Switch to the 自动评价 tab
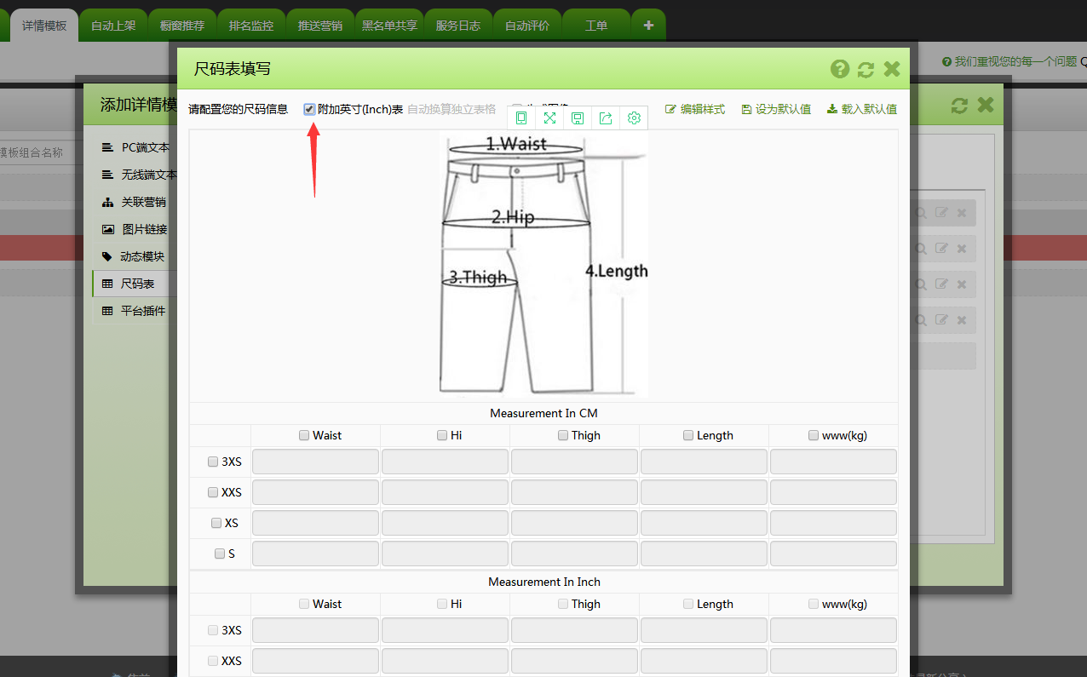1087x677 pixels. 527,26
